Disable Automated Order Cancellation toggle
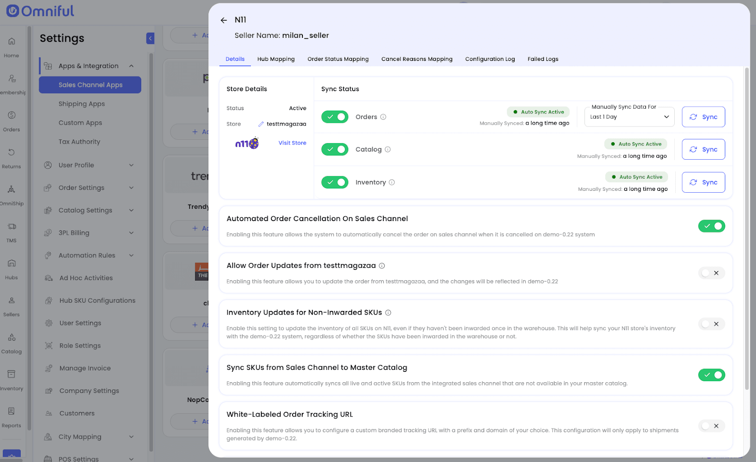The image size is (756, 462). [711, 226]
